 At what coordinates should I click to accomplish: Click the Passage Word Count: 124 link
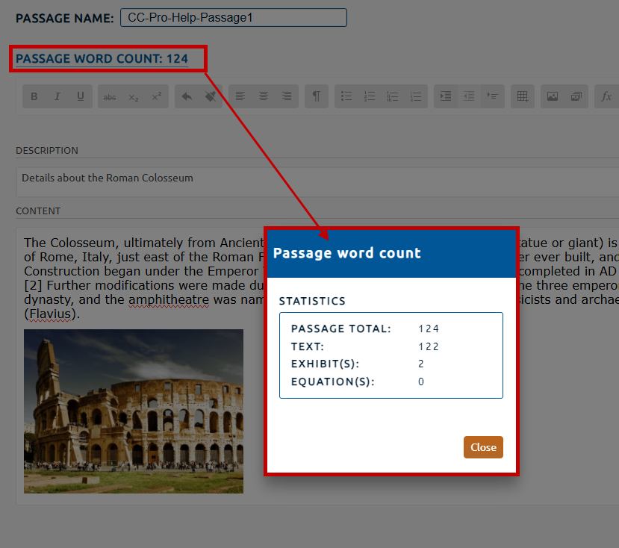pos(102,59)
